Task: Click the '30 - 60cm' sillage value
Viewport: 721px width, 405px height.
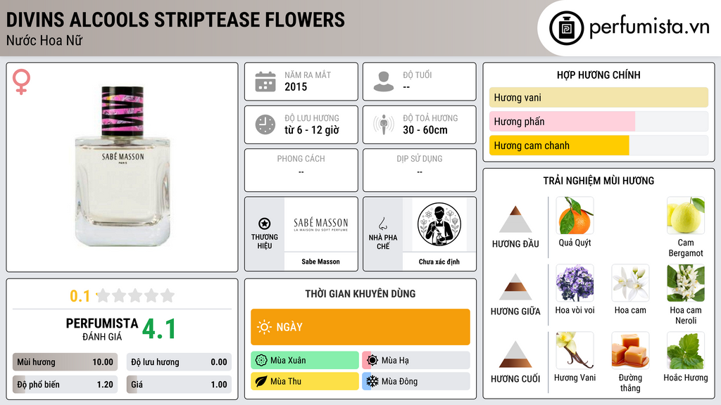Action: point(425,130)
